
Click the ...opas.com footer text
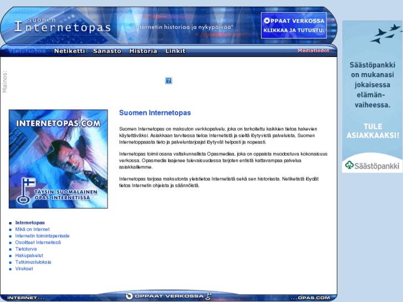(x=310, y=298)
